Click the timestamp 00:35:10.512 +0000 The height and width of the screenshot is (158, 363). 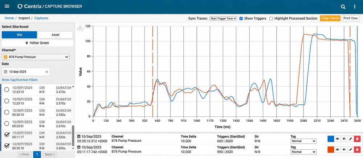click(x=92, y=141)
